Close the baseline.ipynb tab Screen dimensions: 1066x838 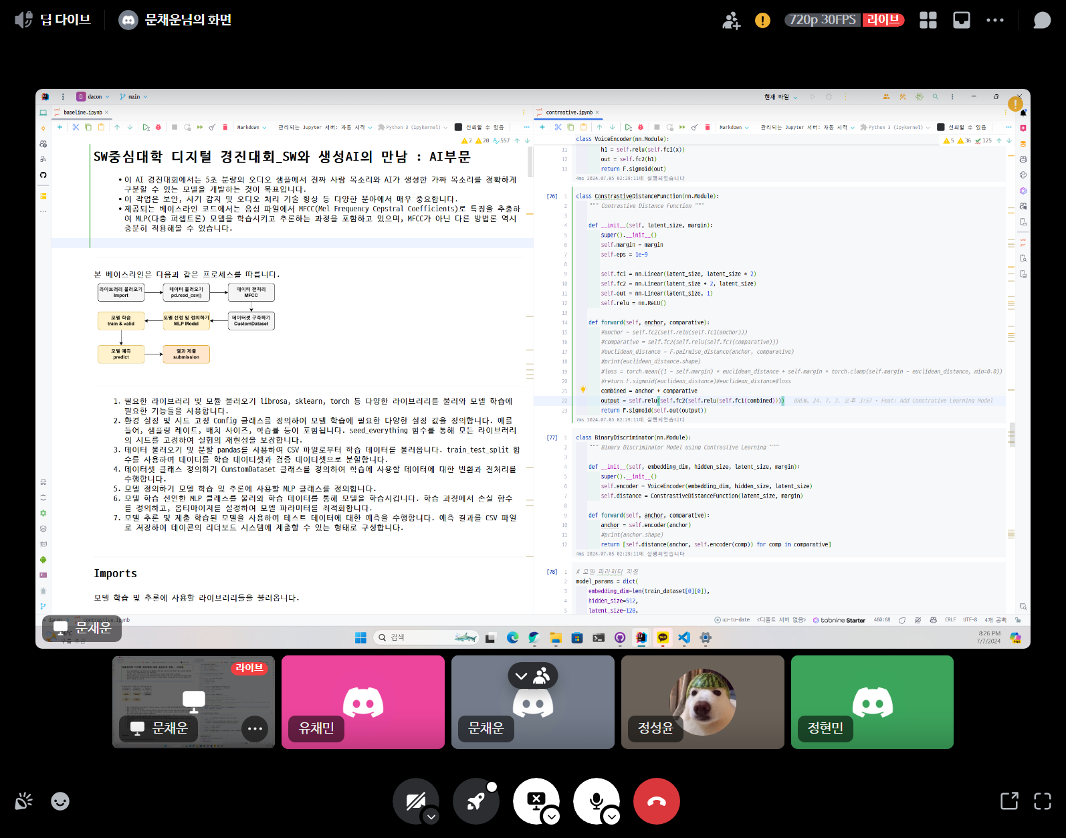pos(107,112)
